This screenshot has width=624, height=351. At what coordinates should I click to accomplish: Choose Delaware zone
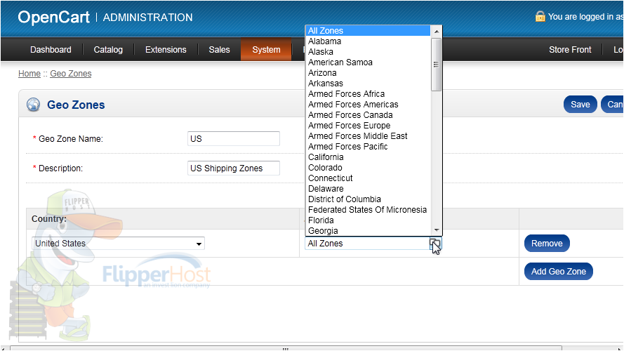click(368, 189)
